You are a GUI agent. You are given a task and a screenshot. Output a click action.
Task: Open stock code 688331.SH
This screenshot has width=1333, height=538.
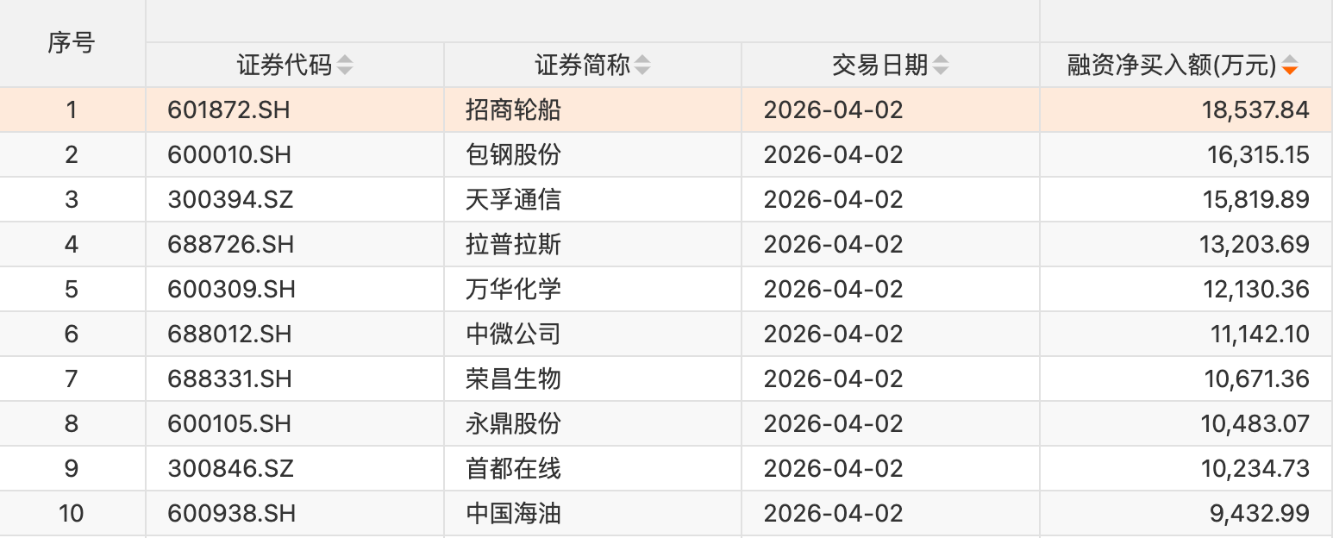coord(230,379)
